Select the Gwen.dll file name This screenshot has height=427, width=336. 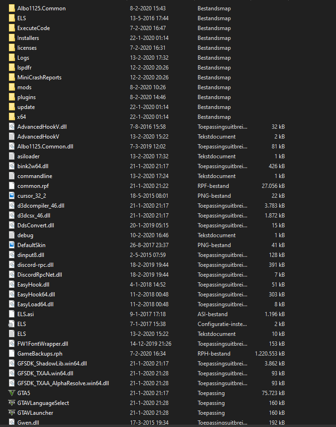click(28, 423)
